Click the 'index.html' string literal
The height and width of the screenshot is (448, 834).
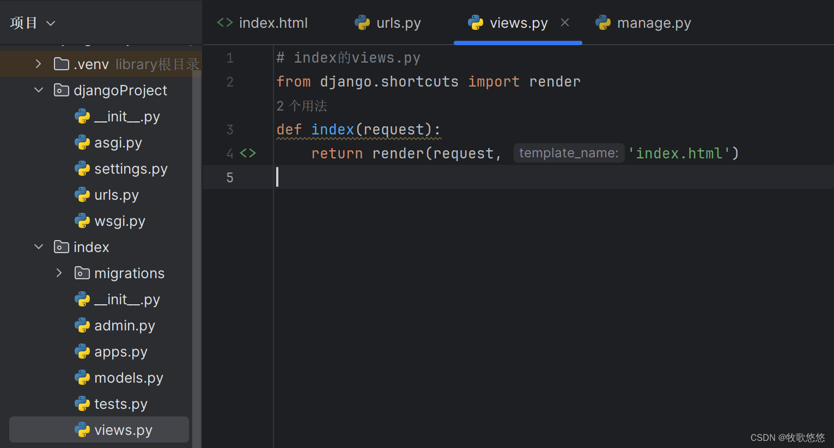point(679,154)
